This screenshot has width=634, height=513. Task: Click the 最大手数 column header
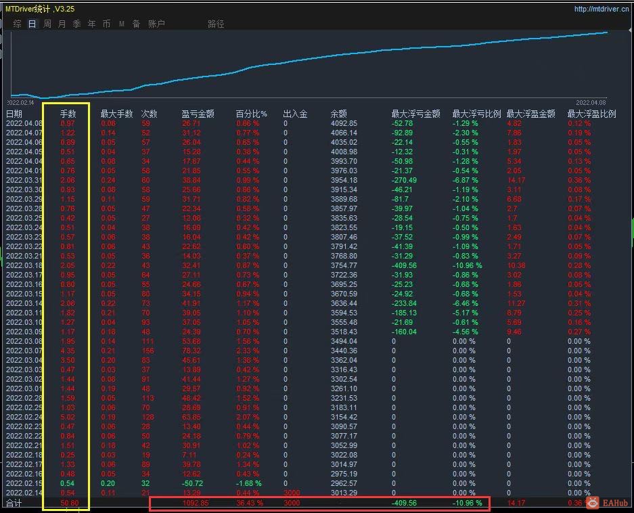click(x=116, y=114)
